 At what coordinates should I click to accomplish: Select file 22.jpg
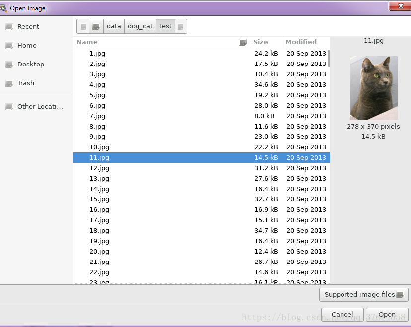pyautogui.click(x=202, y=272)
